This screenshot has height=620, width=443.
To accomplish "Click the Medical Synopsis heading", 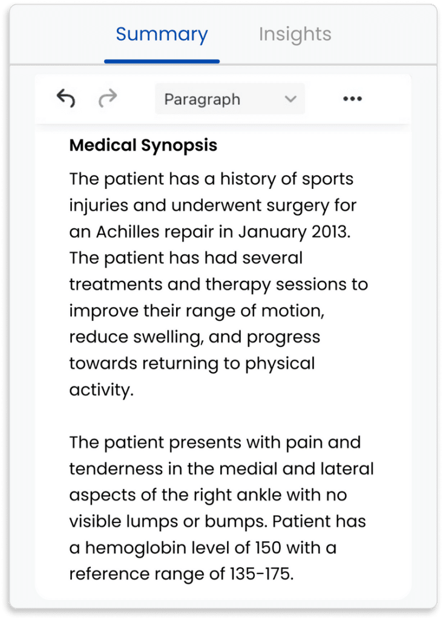I will (143, 146).
